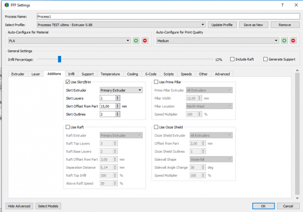
Task: Click the Infill Percentage slider handle
Action: tap(59, 59)
